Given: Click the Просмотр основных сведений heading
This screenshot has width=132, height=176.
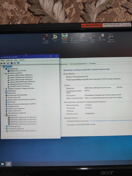Looking at the screenshot, I should 86,70.
